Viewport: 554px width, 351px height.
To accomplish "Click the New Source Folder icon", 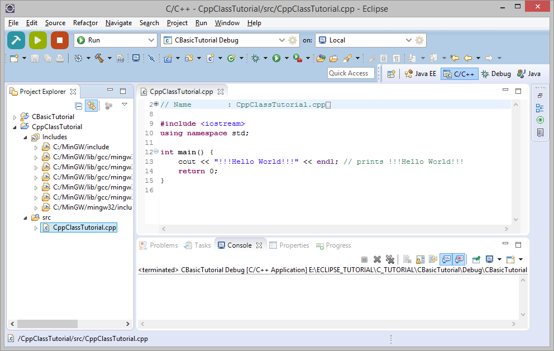I will pyautogui.click(x=189, y=58).
